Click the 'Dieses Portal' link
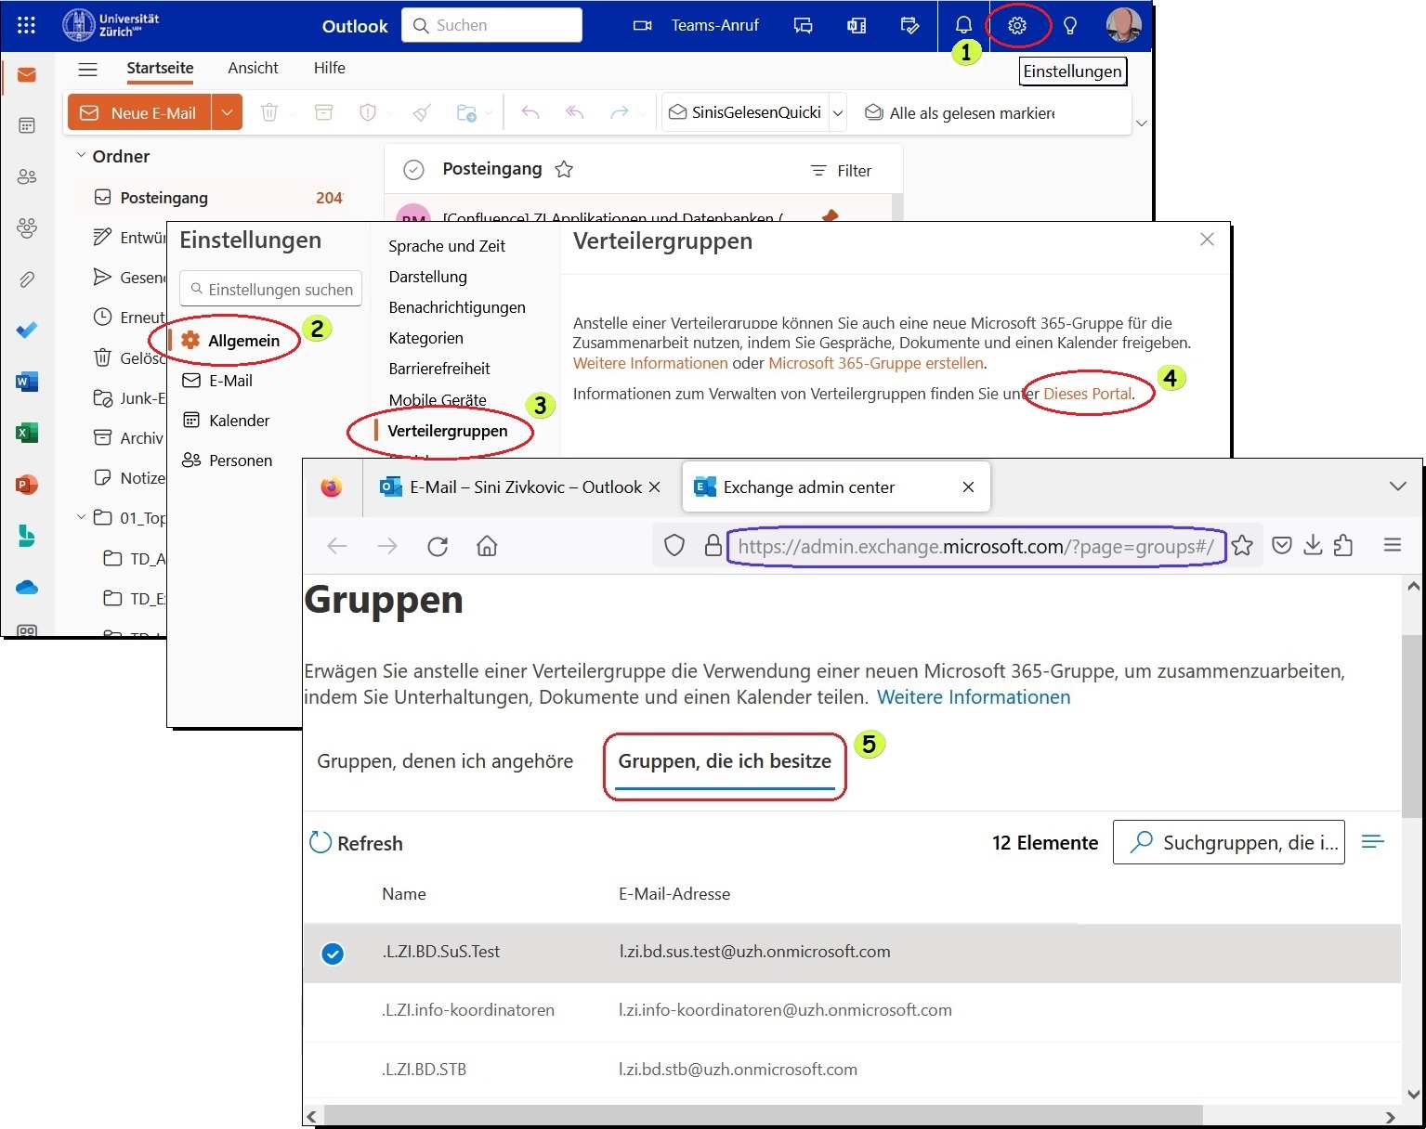 pyautogui.click(x=1087, y=394)
